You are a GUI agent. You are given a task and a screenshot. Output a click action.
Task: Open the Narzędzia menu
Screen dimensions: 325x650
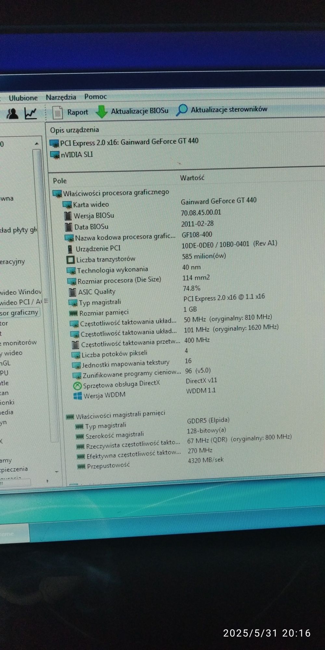pos(61,97)
